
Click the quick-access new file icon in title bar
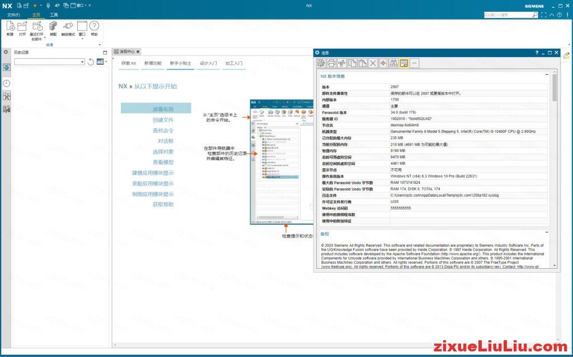(x=20, y=6)
